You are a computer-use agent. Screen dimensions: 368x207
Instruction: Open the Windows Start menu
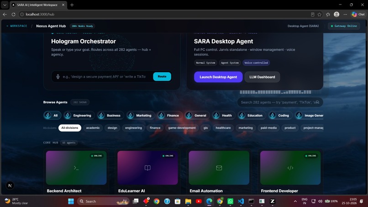coord(71,202)
